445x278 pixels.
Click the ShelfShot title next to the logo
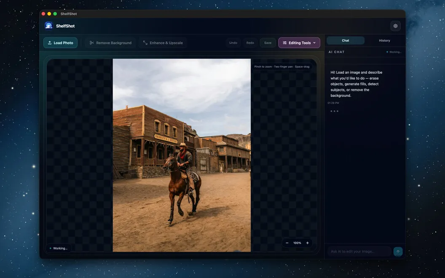[65, 26]
